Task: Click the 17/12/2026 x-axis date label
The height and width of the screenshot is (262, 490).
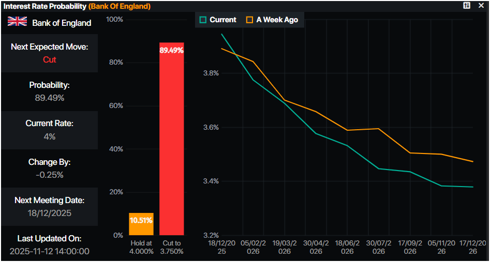Action: (x=473, y=247)
